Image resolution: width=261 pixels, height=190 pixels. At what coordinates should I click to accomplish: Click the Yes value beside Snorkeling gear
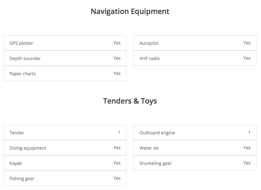pos(247,163)
